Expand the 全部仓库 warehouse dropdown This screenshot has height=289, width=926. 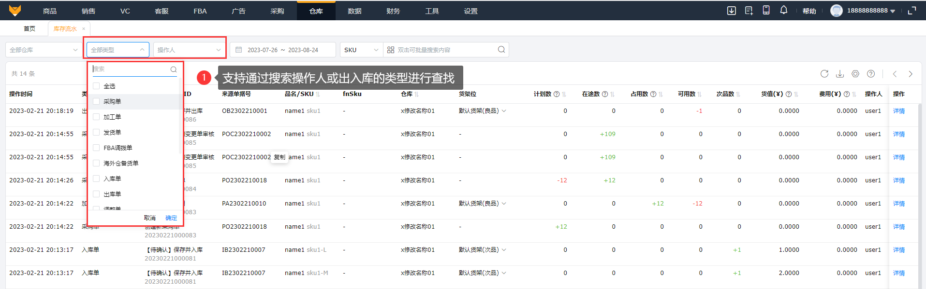44,50
